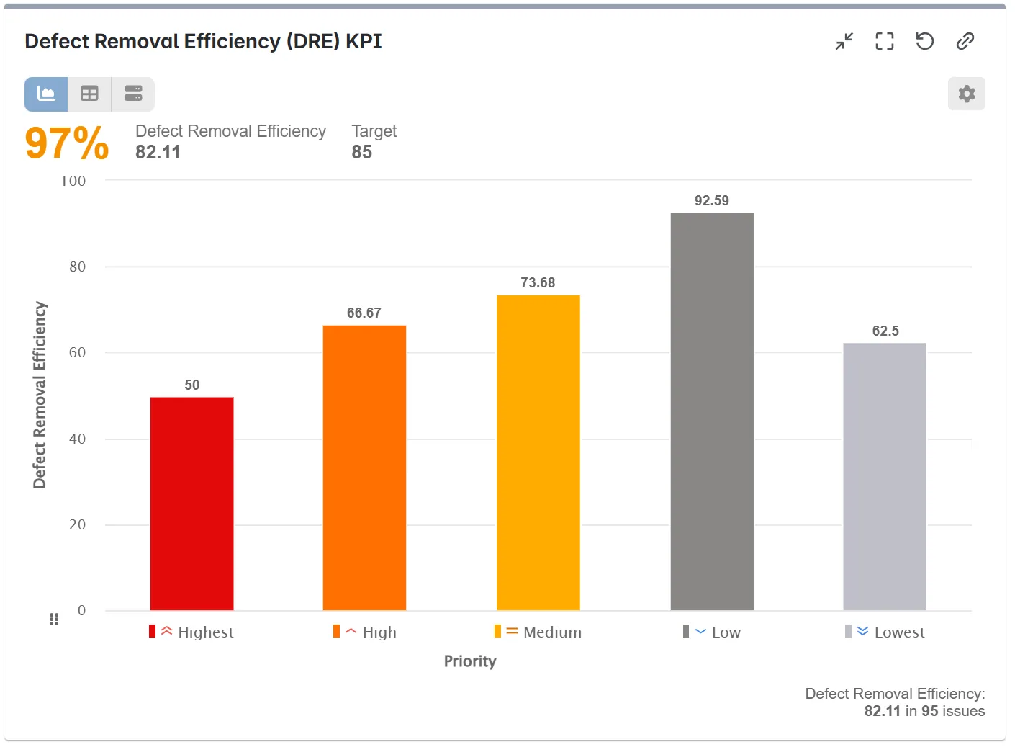Image resolution: width=1015 pixels, height=747 pixels.
Task: Click the Target value 85
Action: click(362, 152)
